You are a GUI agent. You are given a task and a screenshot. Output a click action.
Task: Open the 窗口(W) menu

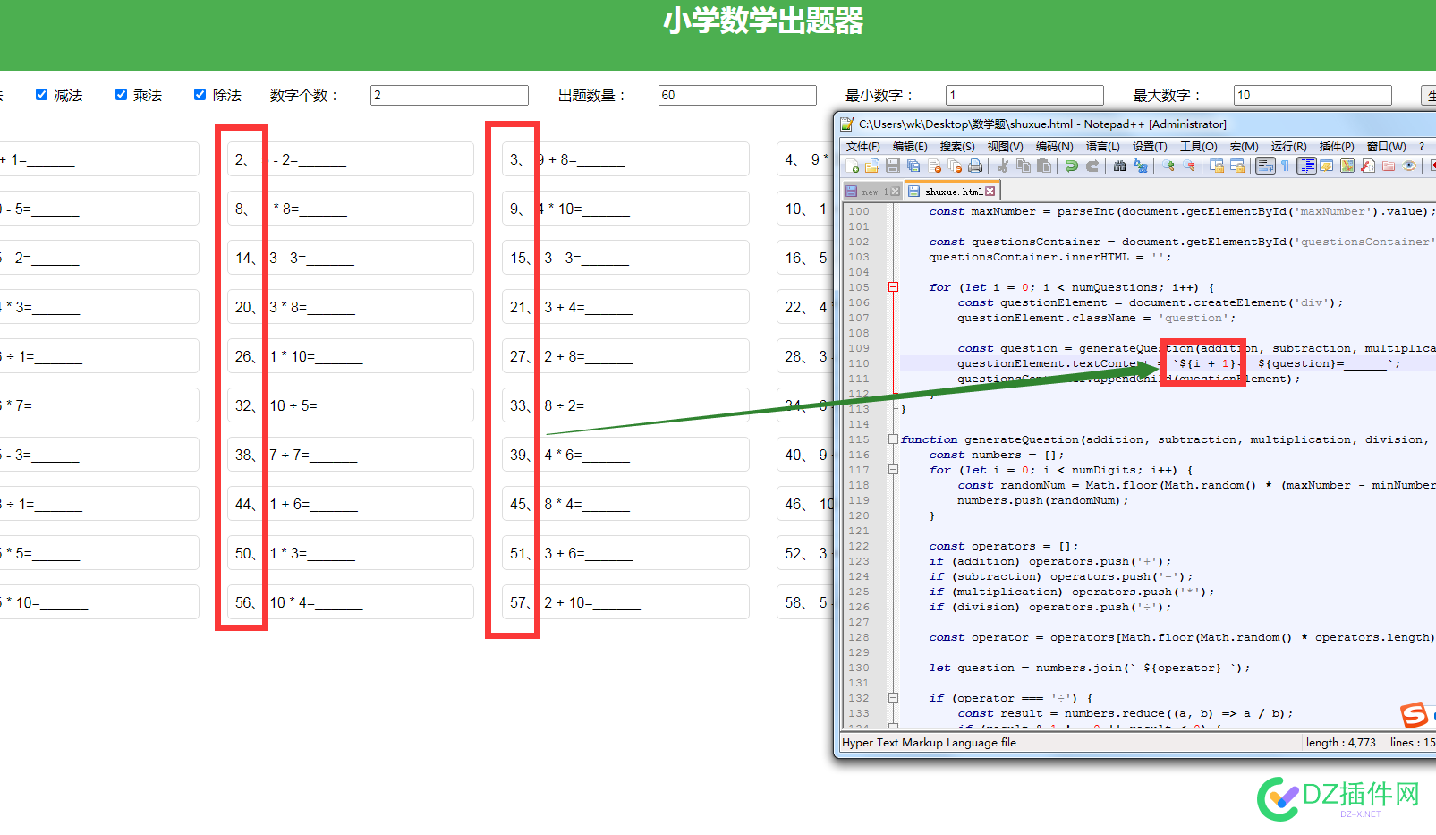pos(1386,147)
